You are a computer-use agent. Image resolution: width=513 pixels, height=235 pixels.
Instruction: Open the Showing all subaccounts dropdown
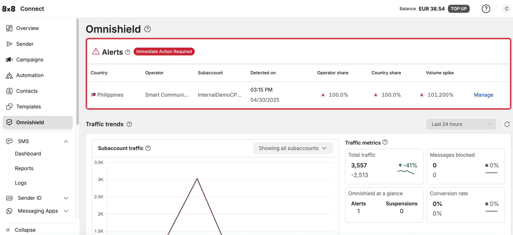point(293,148)
